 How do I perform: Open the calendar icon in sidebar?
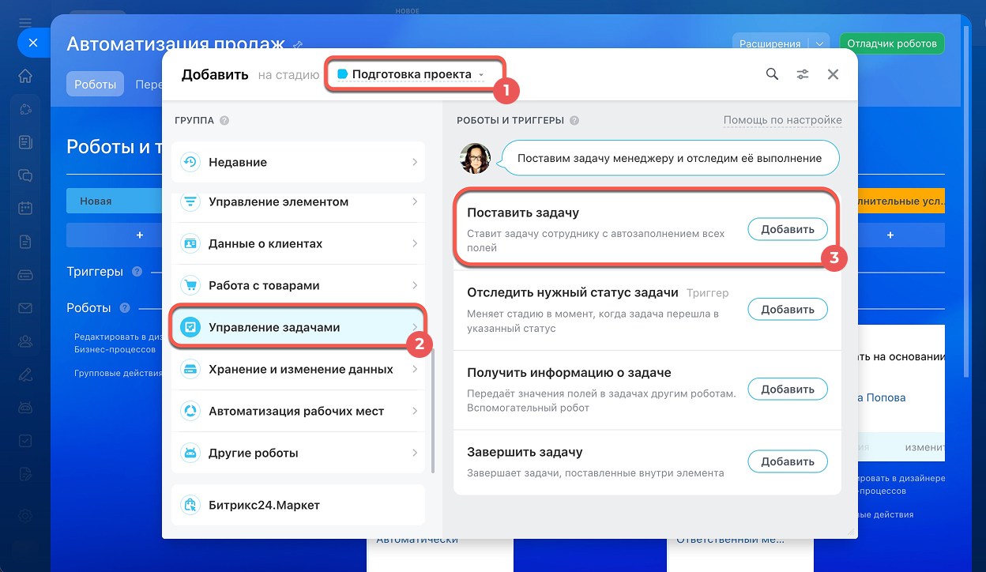[x=25, y=209]
